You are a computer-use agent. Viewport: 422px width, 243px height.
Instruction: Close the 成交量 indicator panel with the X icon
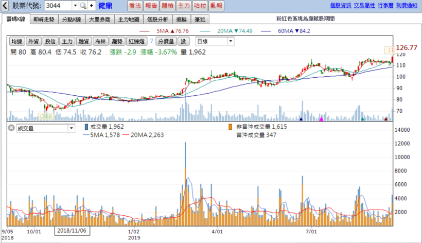click(x=10, y=128)
